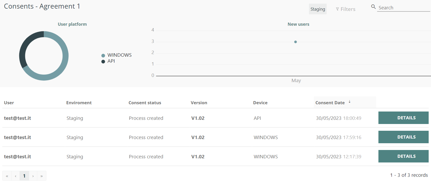The image size is (431, 183).
Task: Sort by the Consent status column header
Action: pyautogui.click(x=145, y=103)
